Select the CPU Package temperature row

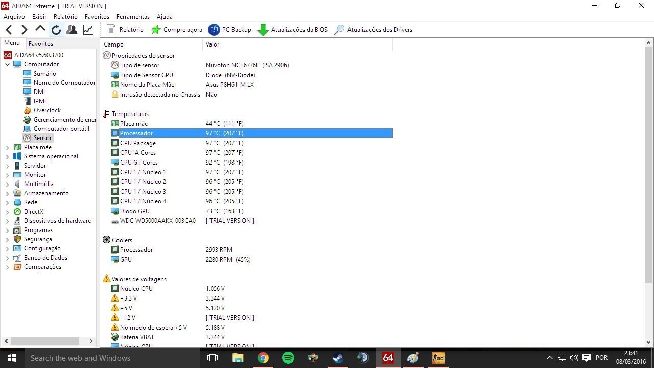(251, 143)
